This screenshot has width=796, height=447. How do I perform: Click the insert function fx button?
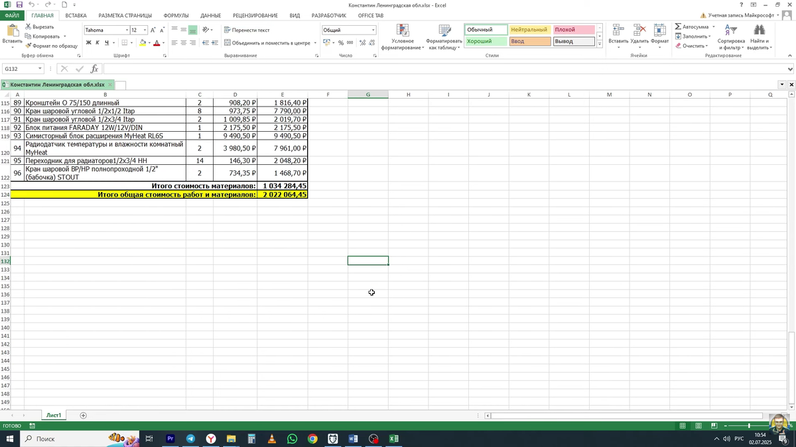(94, 69)
